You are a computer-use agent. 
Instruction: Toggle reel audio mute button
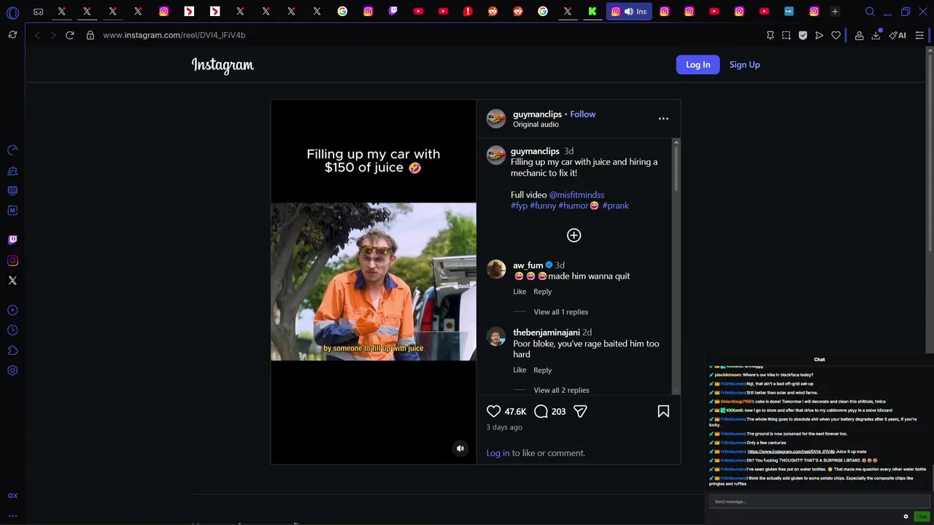[460, 448]
